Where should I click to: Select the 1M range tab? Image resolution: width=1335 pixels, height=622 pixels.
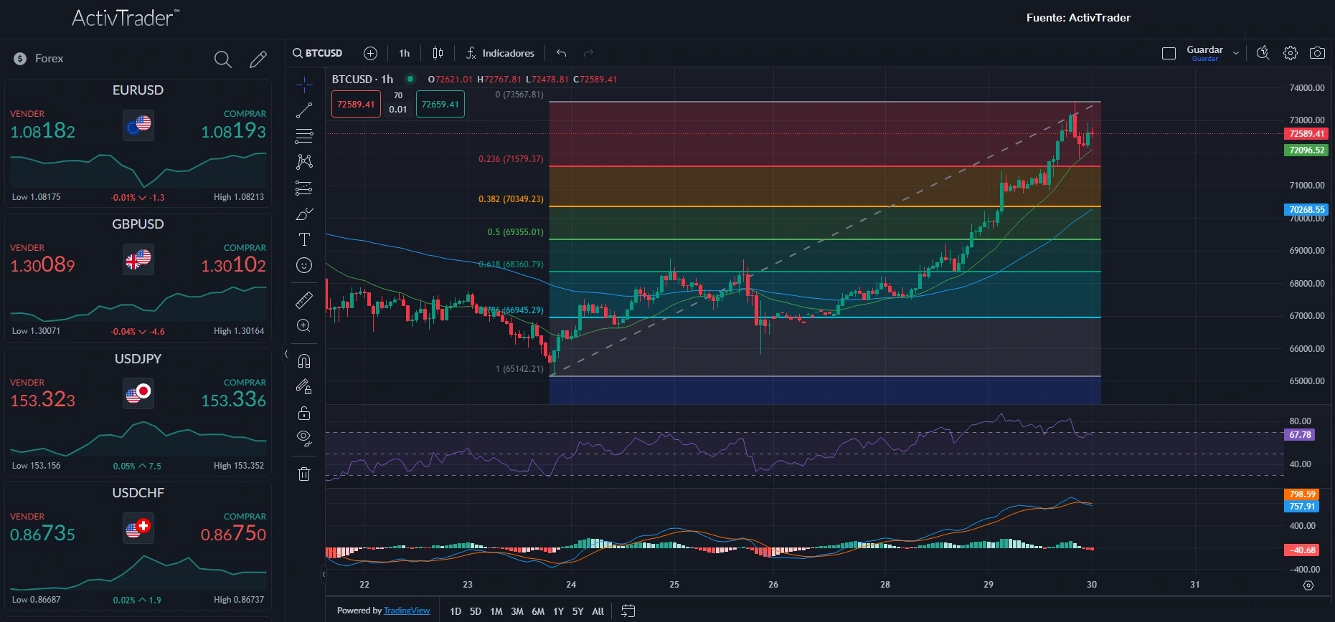tap(496, 611)
